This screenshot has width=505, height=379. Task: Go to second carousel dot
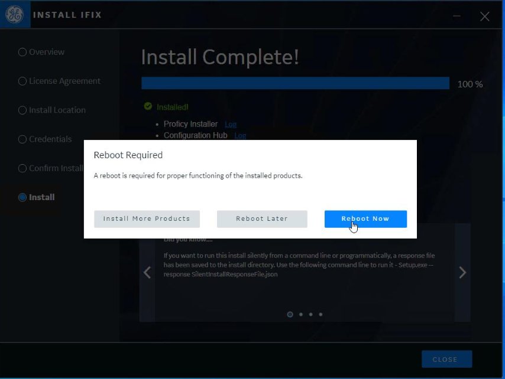click(301, 315)
